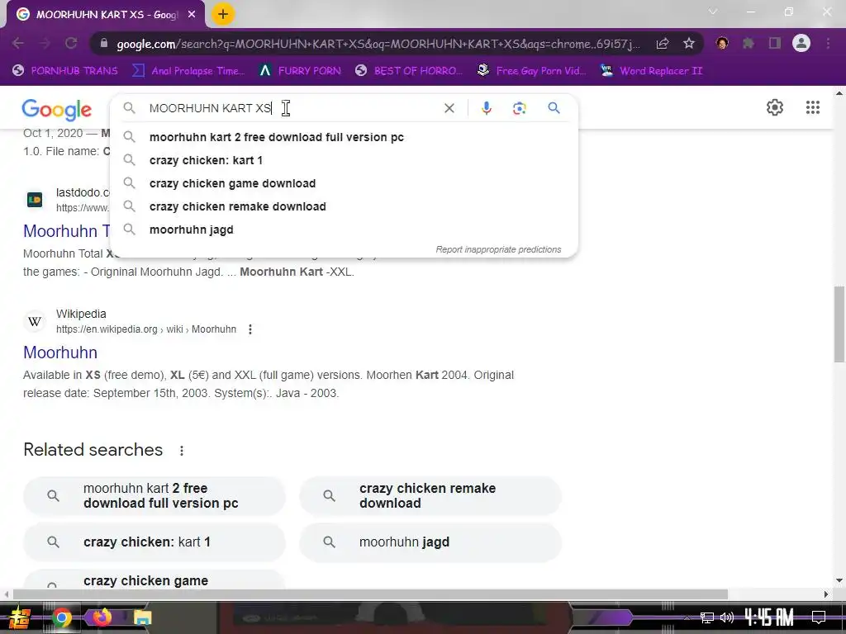This screenshot has width=846, height=634.
Task: Open volume control in system tray
Action: click(x=727, y=617)
